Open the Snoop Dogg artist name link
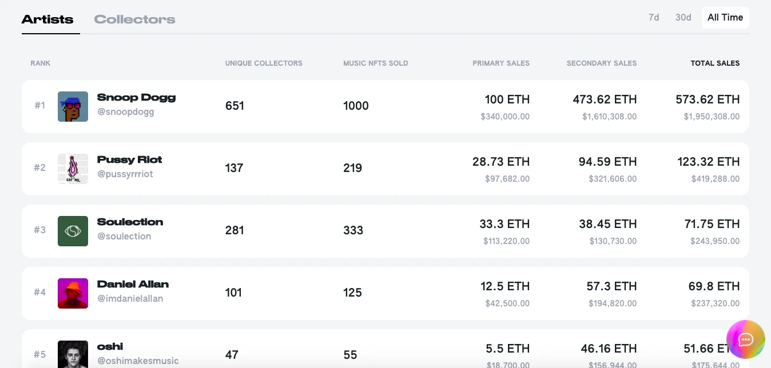 (136, 98)
